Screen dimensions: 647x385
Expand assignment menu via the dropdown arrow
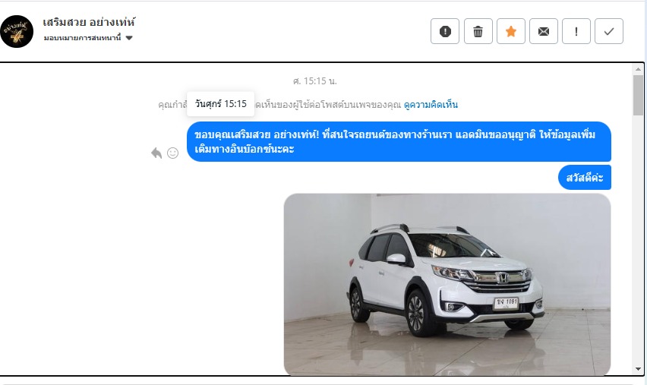(x=129, y=38)
